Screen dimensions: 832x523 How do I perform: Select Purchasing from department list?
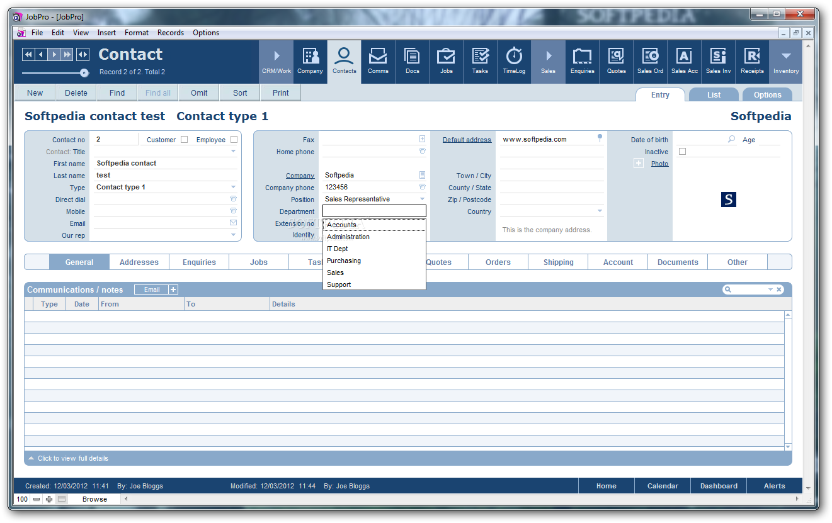click(x=374, y=261)
